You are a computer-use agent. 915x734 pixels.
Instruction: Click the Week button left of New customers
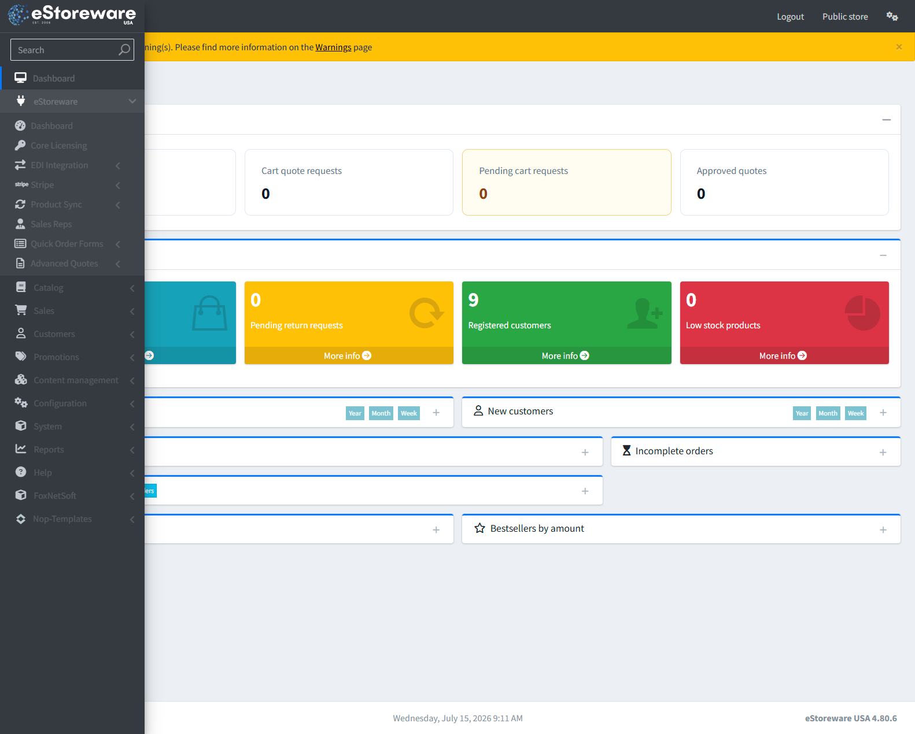pyautogui.click(x=409, y=413)
